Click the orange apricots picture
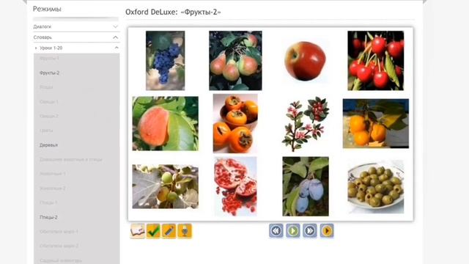This screenshot has width=469, height=264. [x=376, y=124]
